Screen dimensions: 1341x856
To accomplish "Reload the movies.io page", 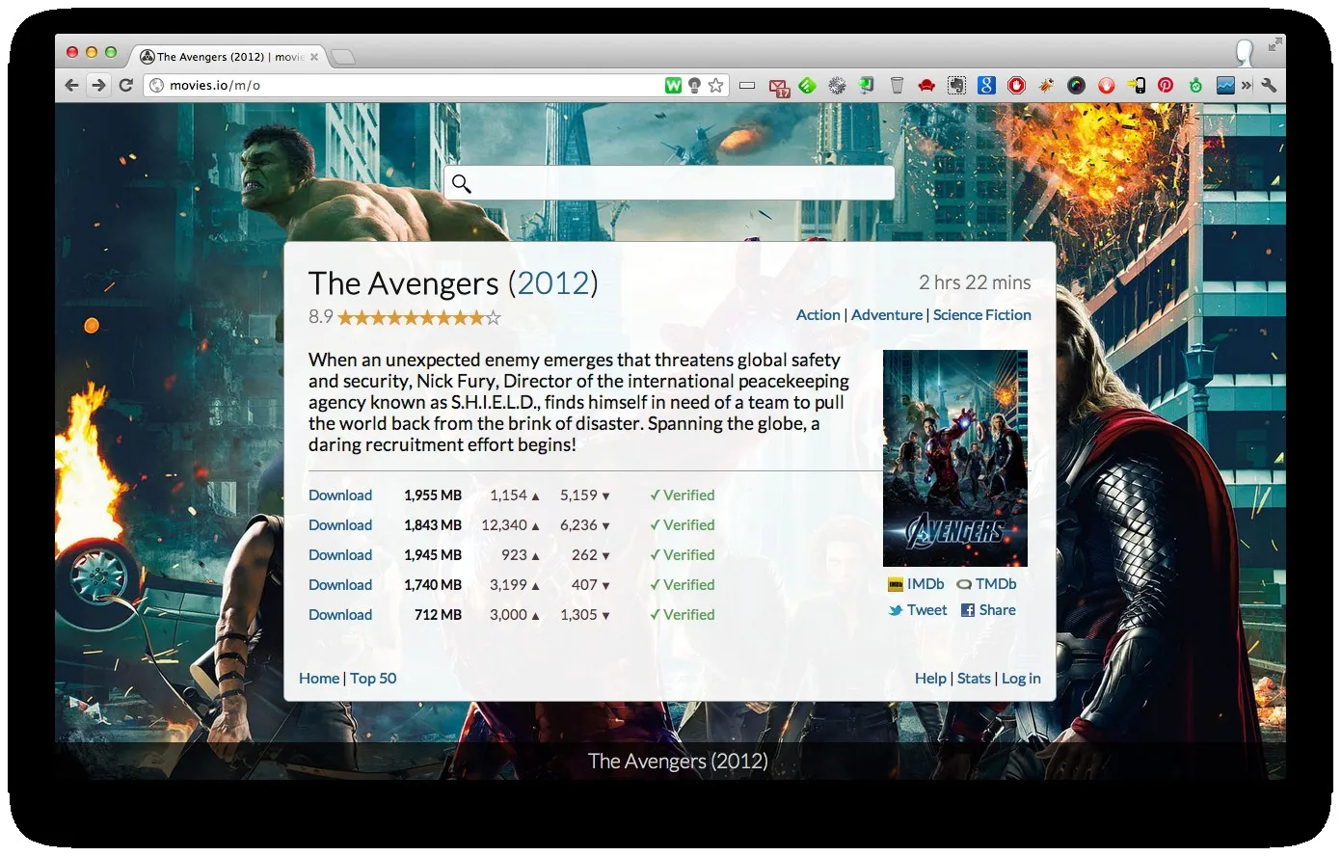I will point(125,85).
